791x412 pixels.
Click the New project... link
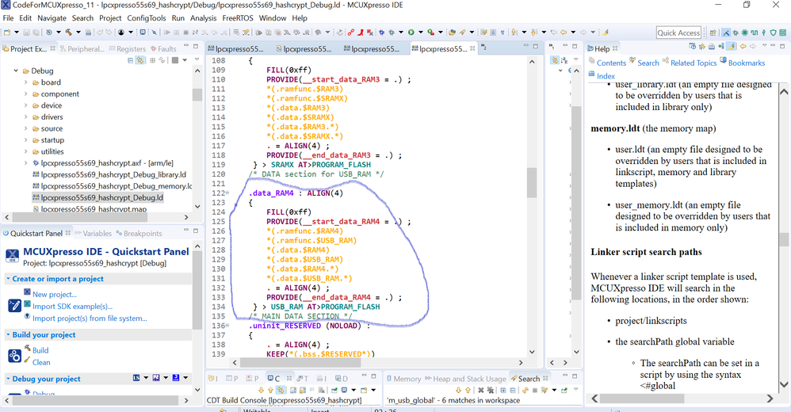[55, 294]
